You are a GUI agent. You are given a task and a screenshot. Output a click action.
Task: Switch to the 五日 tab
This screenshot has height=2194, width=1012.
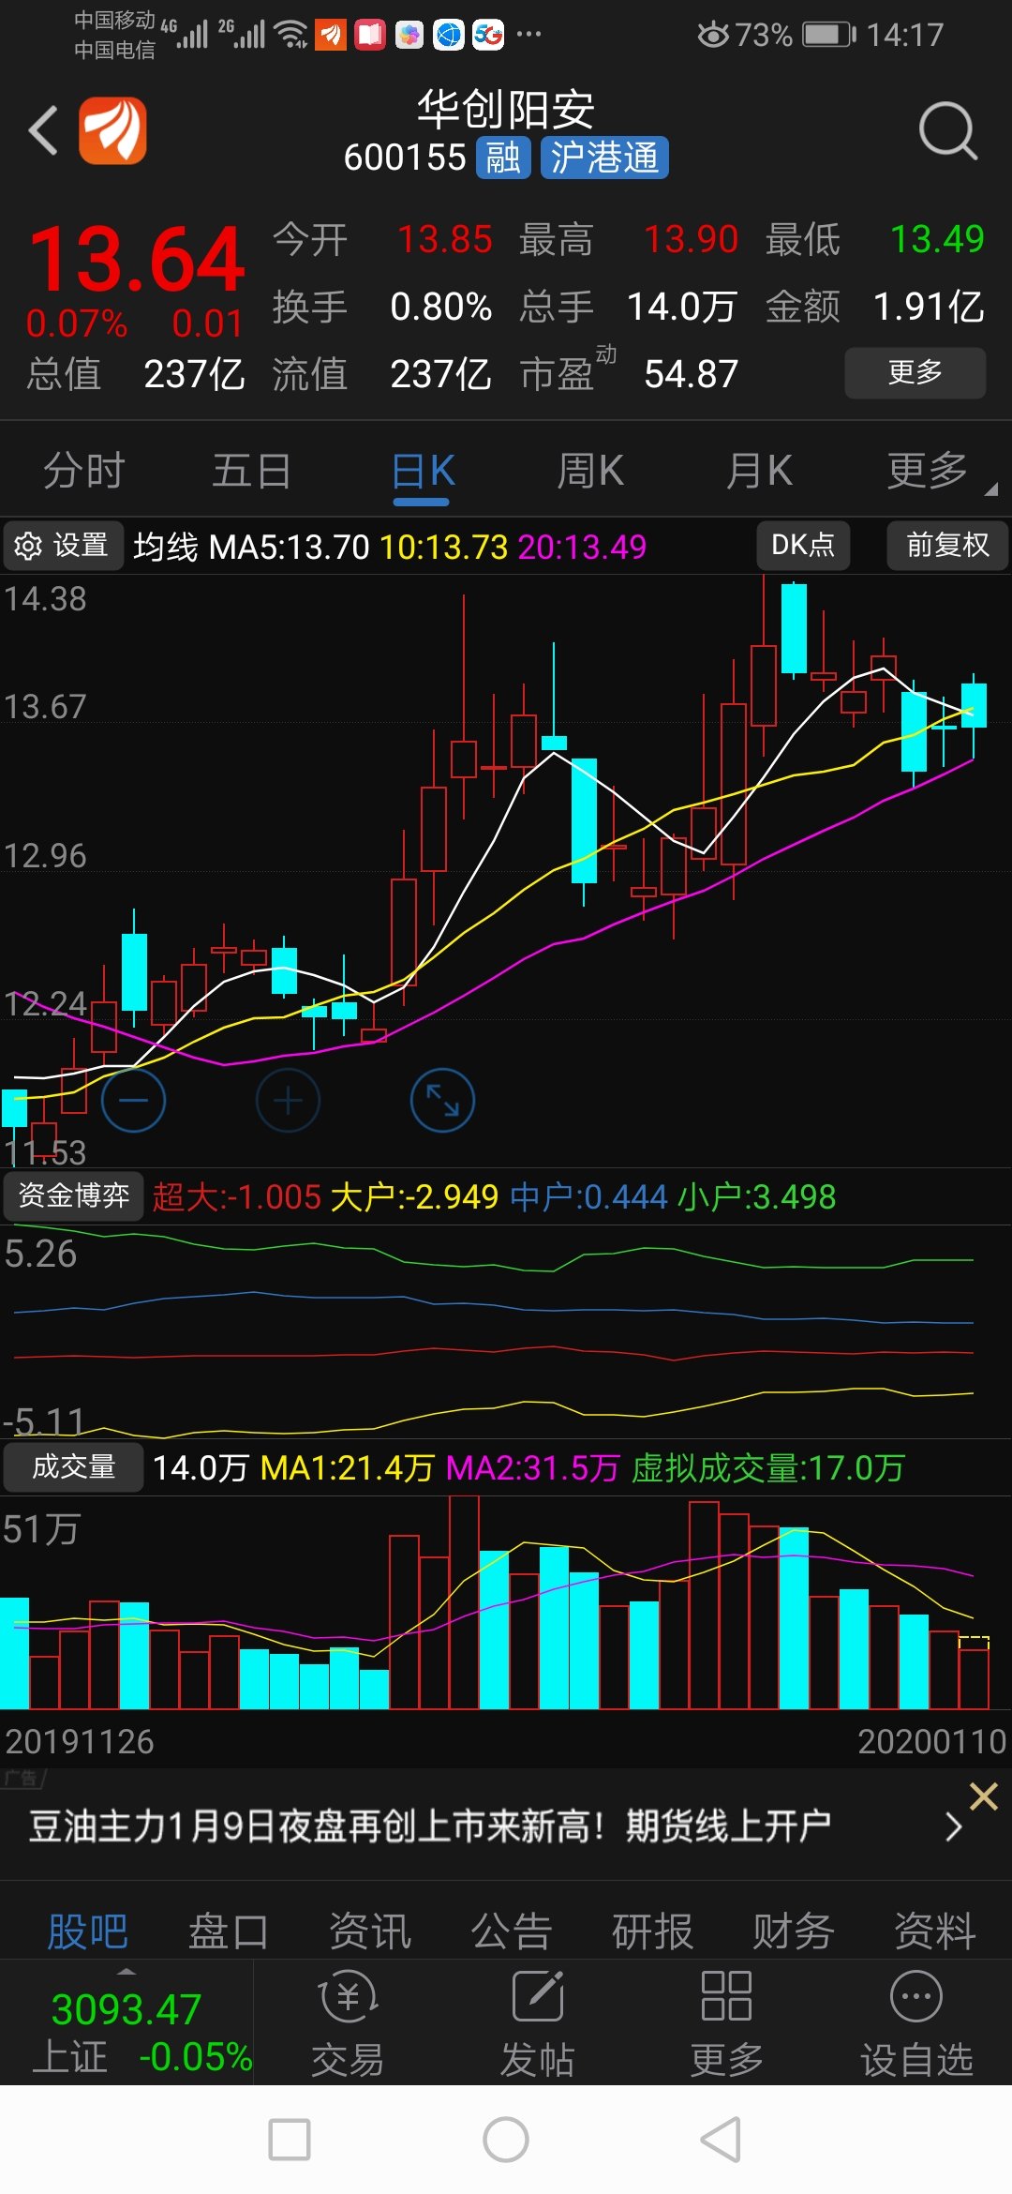(251, 471)
